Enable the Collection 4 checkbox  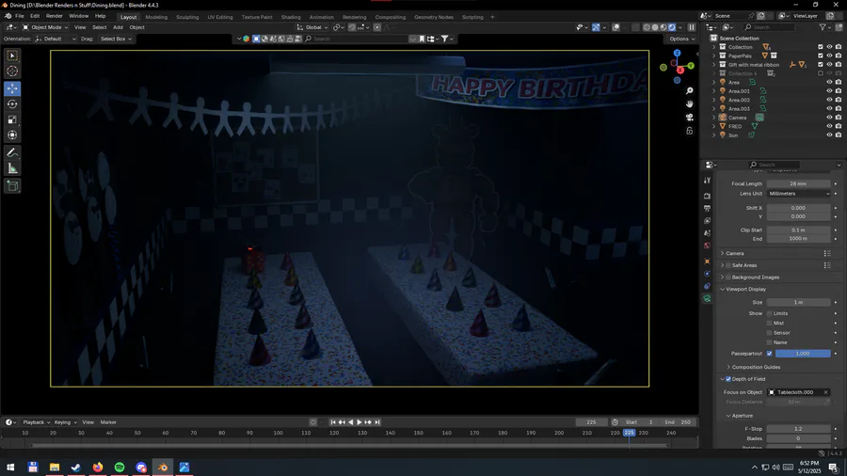point(821,73)
